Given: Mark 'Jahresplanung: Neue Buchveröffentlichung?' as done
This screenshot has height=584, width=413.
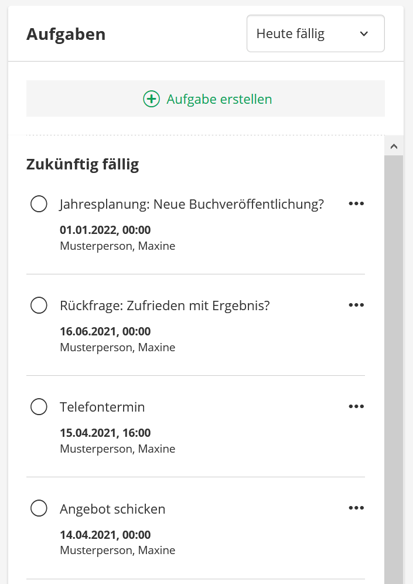Looking at the screenshot, I should tap(39, 204).
